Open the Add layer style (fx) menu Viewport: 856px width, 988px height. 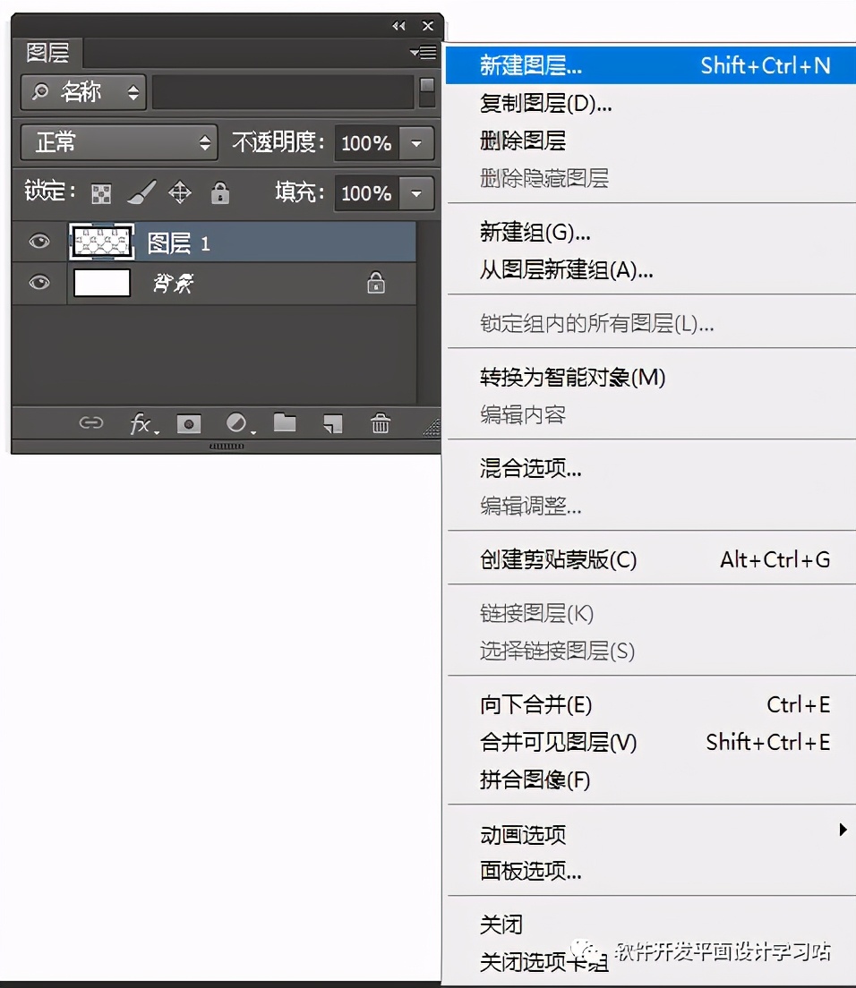point(141,424)
